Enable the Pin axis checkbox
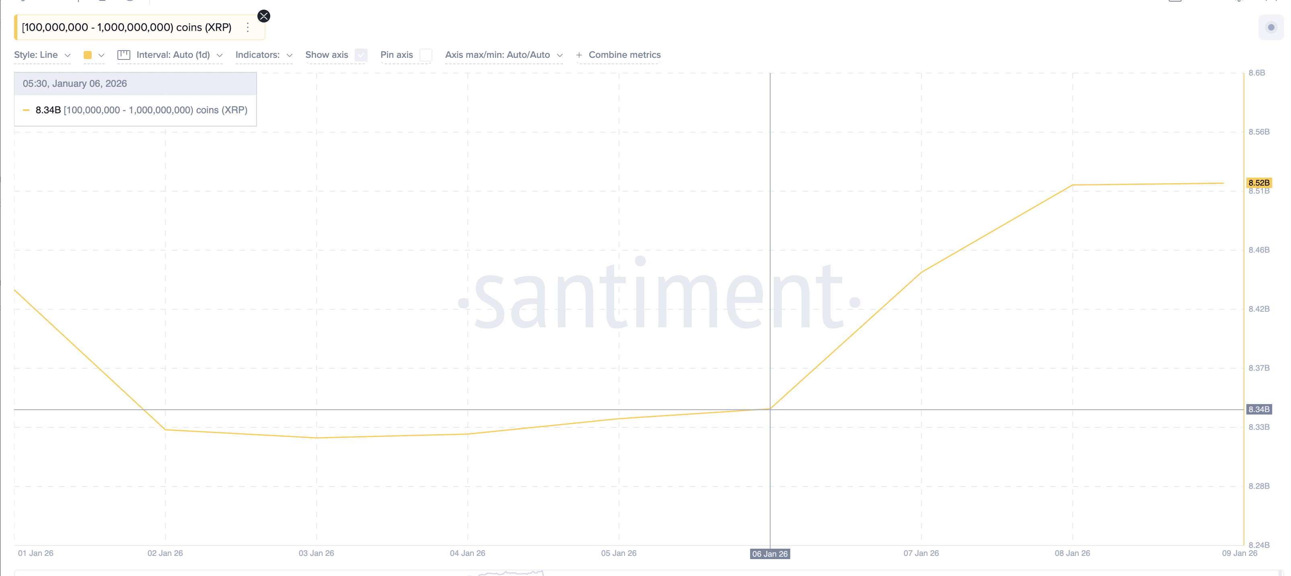Viewport: 1291px width, 576px height. pyautogui.click(x=426, y=55)
